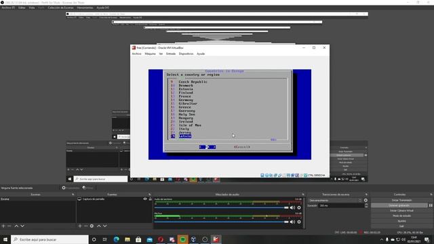The image size is (434, 244).
Task: Show hidden system tray icons chevron
Action: [382, 239]
